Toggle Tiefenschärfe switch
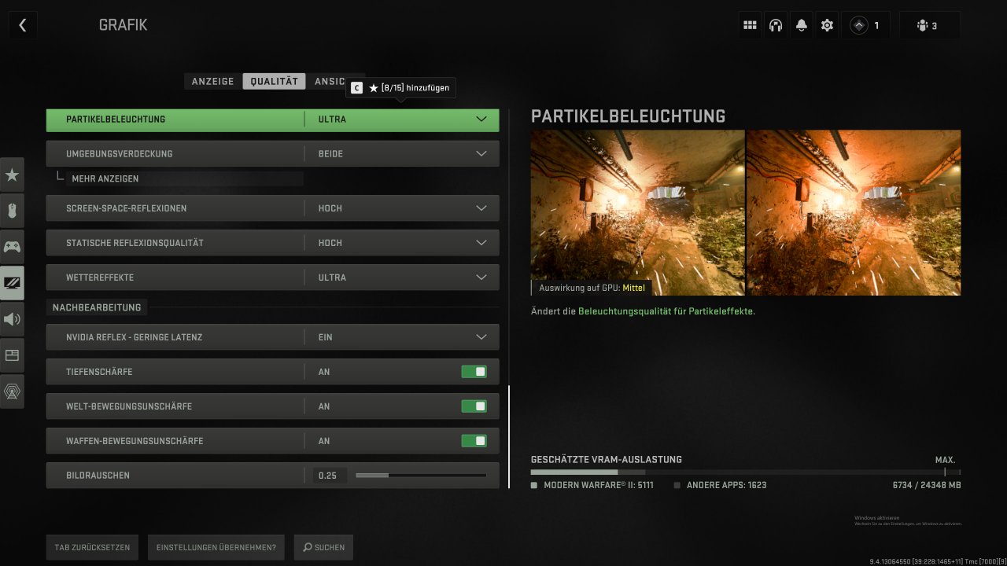This screenshot has width=1007, height=566. [474, 372]
